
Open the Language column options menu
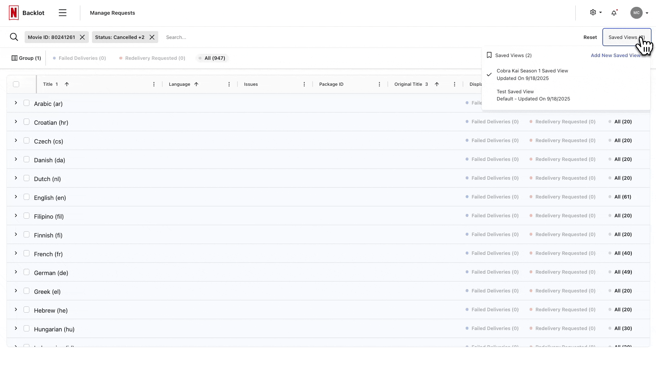[x=229, y=84]
